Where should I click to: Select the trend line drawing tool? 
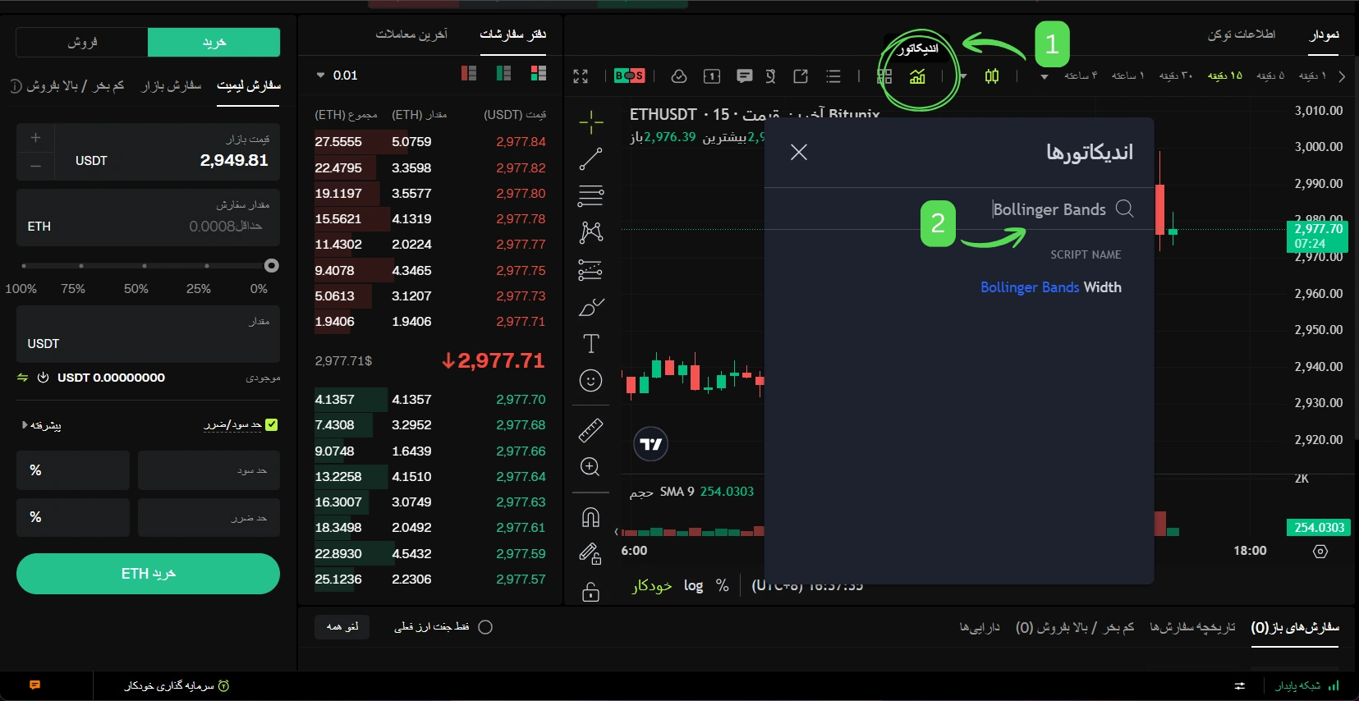pyautogui.click(x=590, y=159)
